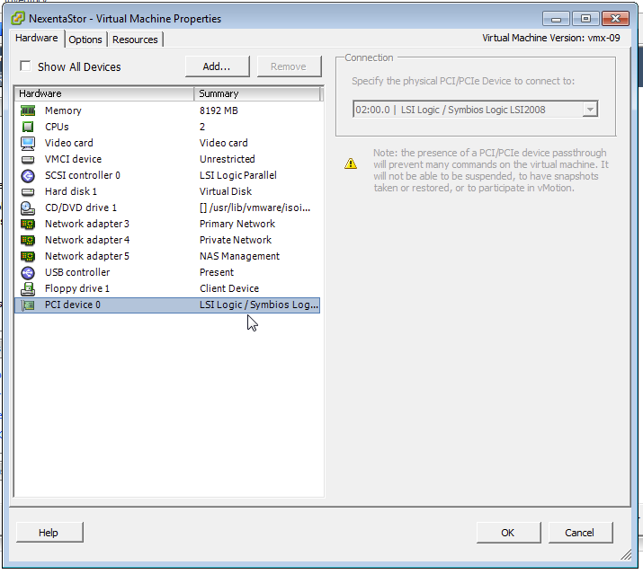Sort device list by Hardware column header
Image resolution: width=643 pixels, height=574 pixels.
(104, 93)
